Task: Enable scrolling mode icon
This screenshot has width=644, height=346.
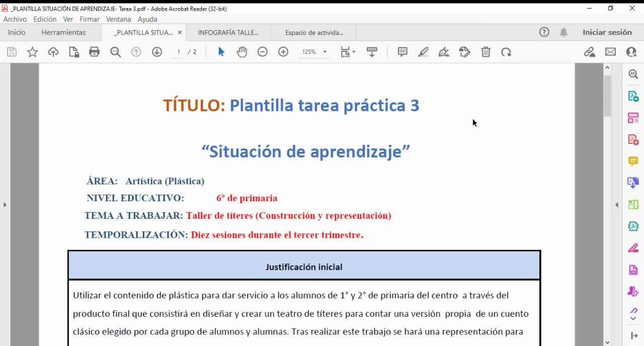Action: (372, 52)
